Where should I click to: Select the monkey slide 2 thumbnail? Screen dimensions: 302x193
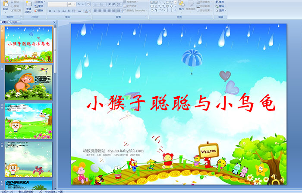click(x=28, y=82)
